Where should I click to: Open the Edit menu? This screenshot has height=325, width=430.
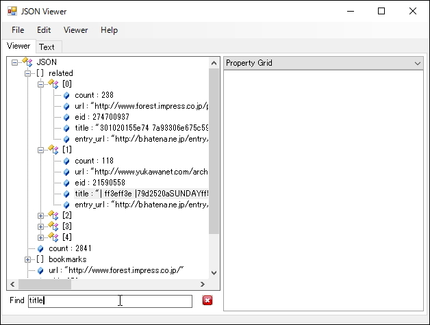[x=44, y=30]
